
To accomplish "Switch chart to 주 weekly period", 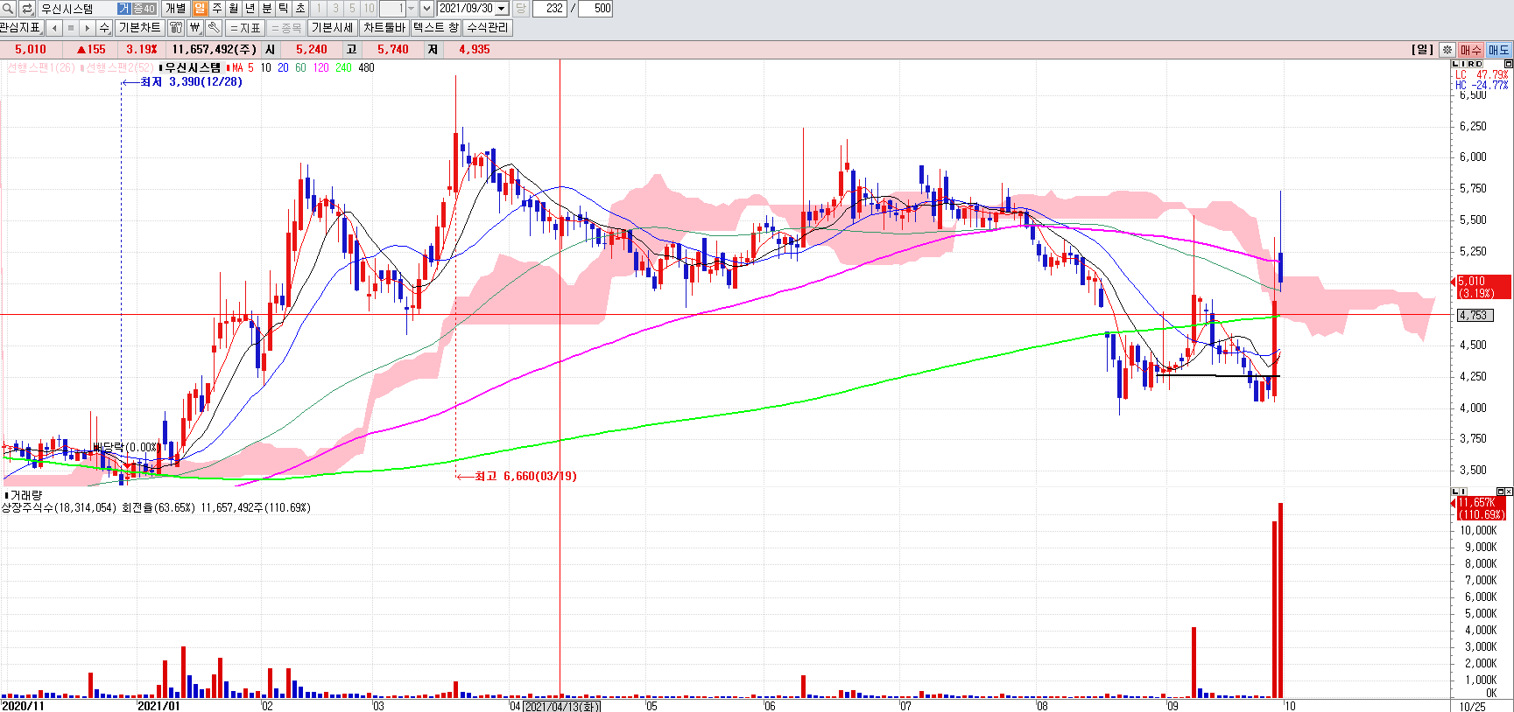I will click(217, 9).
